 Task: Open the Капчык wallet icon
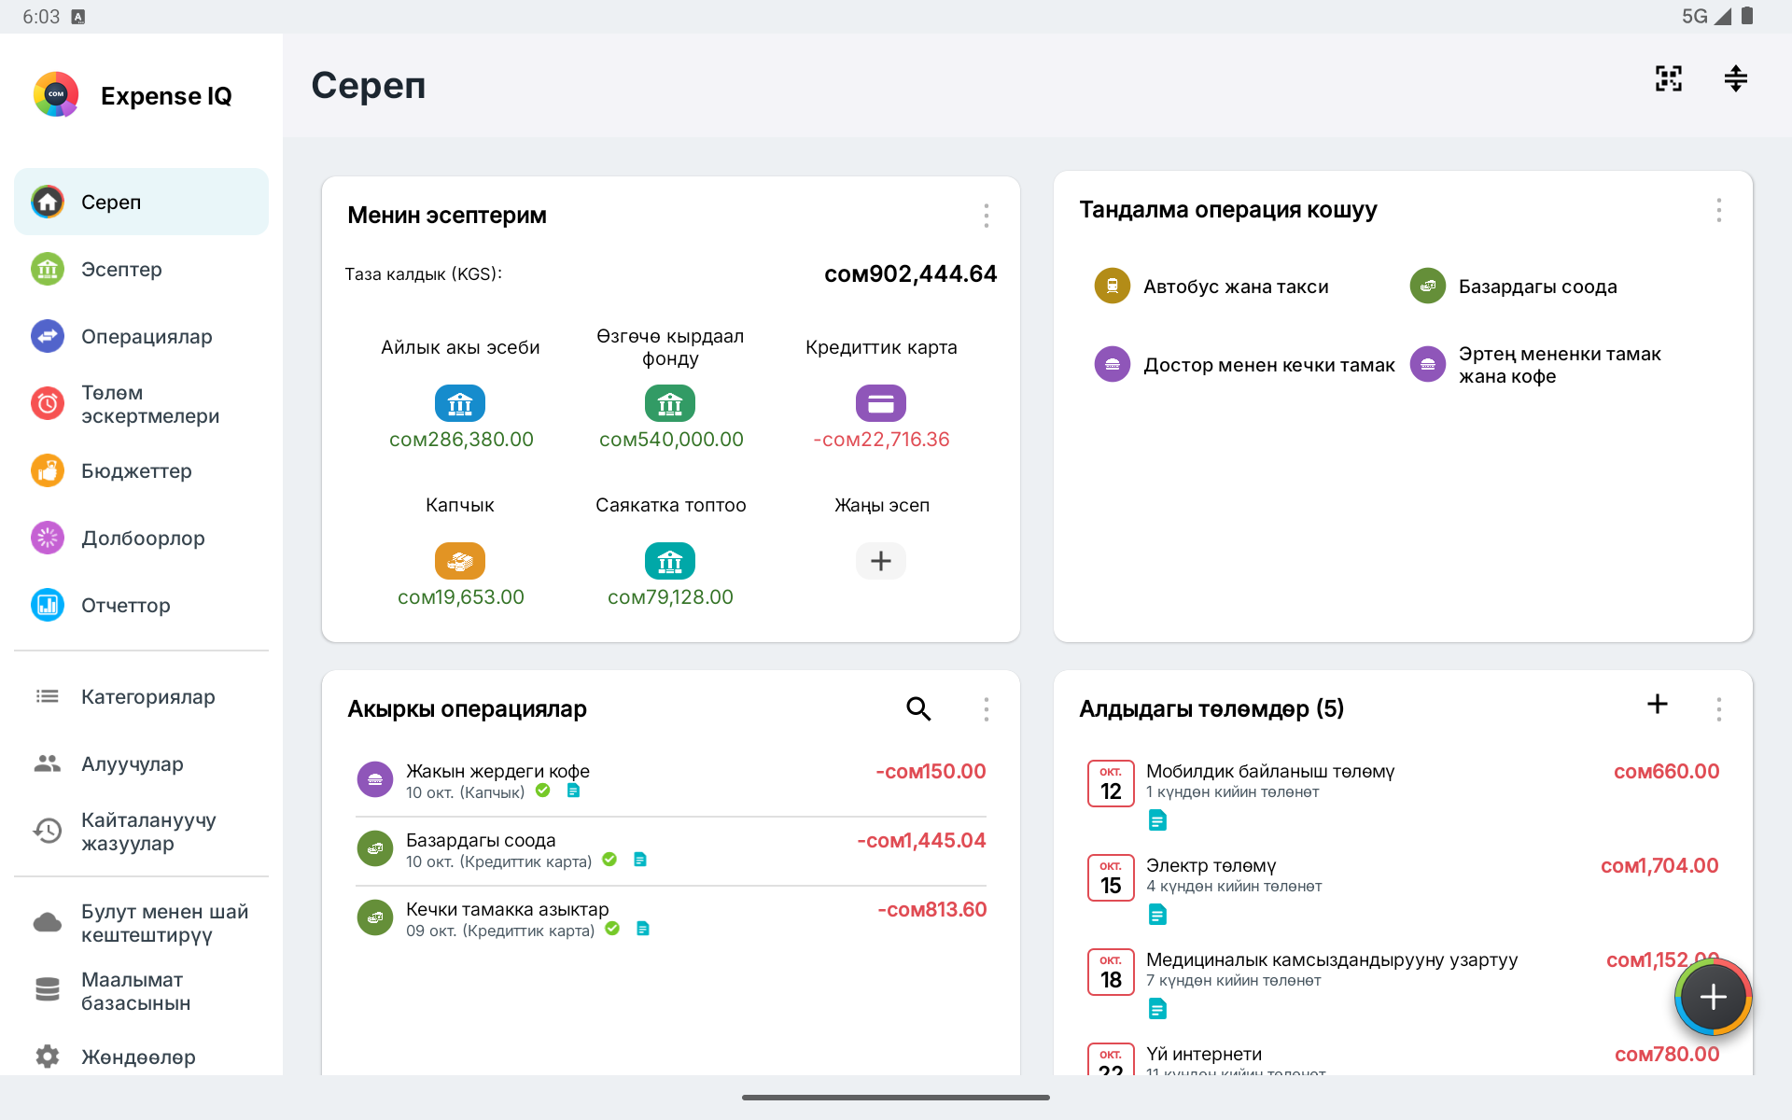(x=460, y=561)
